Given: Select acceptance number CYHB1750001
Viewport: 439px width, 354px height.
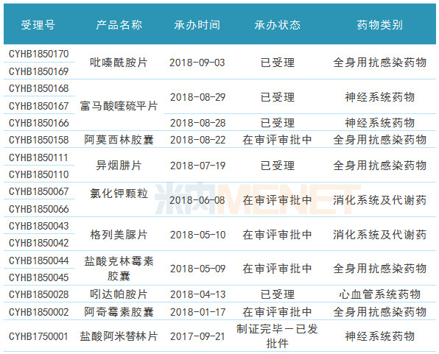Looking at the screenshot, I should point(38,336).
